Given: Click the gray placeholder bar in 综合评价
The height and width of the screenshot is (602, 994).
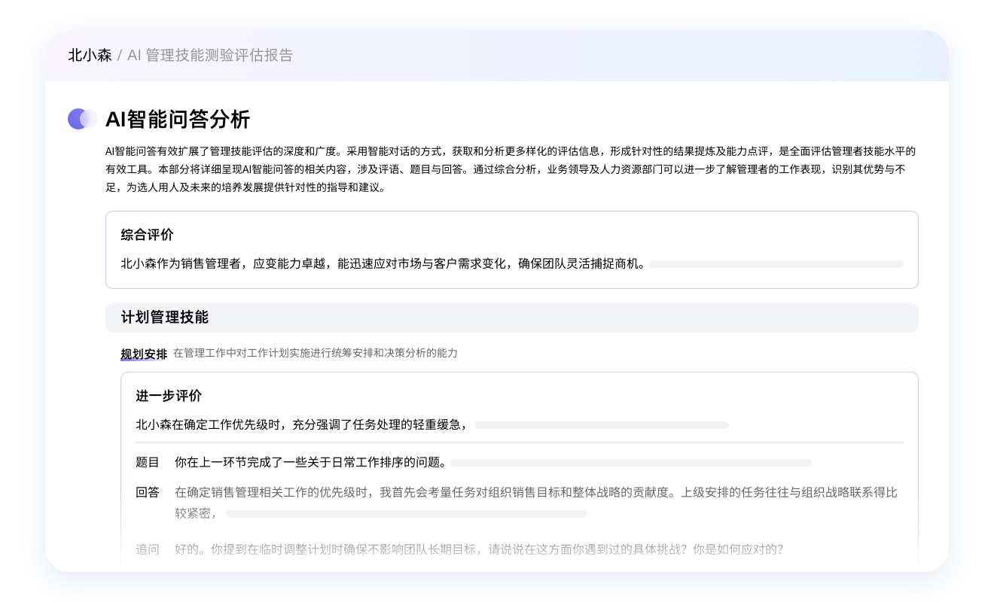Looking at the screenshot, I should 776,264.
